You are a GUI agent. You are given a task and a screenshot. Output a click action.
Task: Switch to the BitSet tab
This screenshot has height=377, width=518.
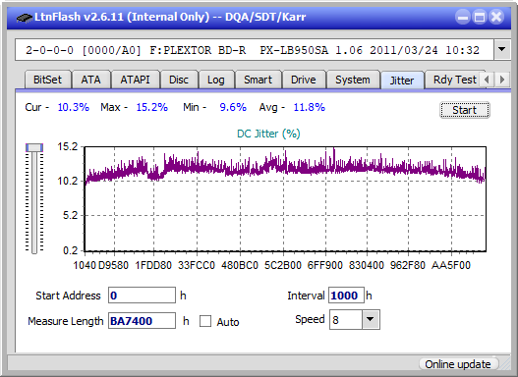pos(47,80)
